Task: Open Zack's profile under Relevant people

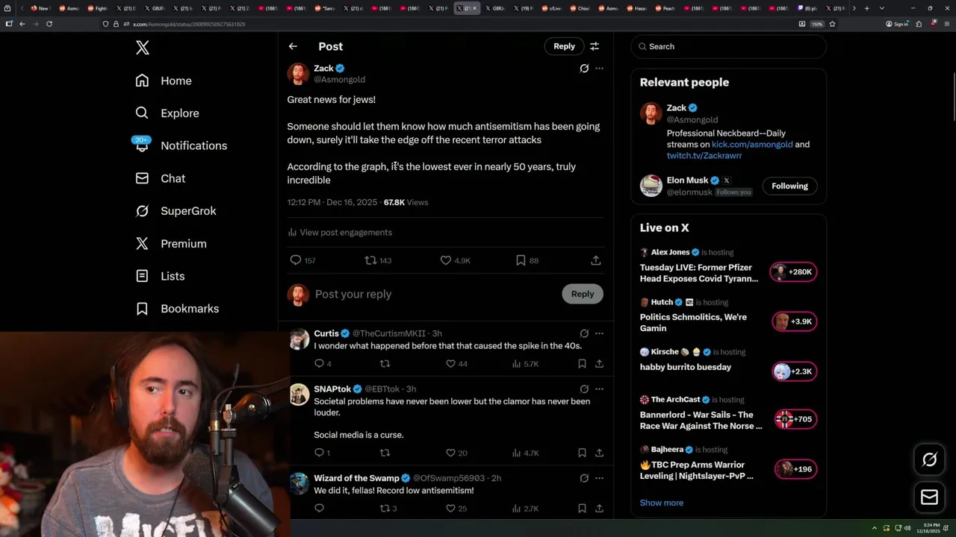Action: (676, 108)
